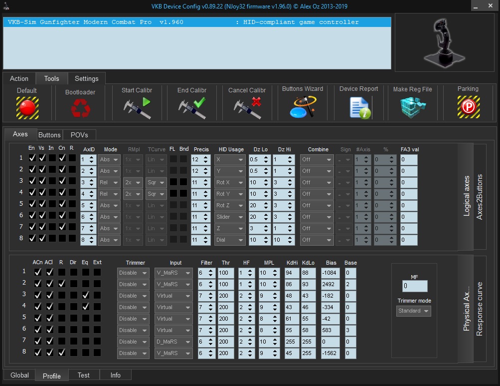Adjust HF stepper for physical axis 4
This screenshot has height=386, width=500.
250,308
